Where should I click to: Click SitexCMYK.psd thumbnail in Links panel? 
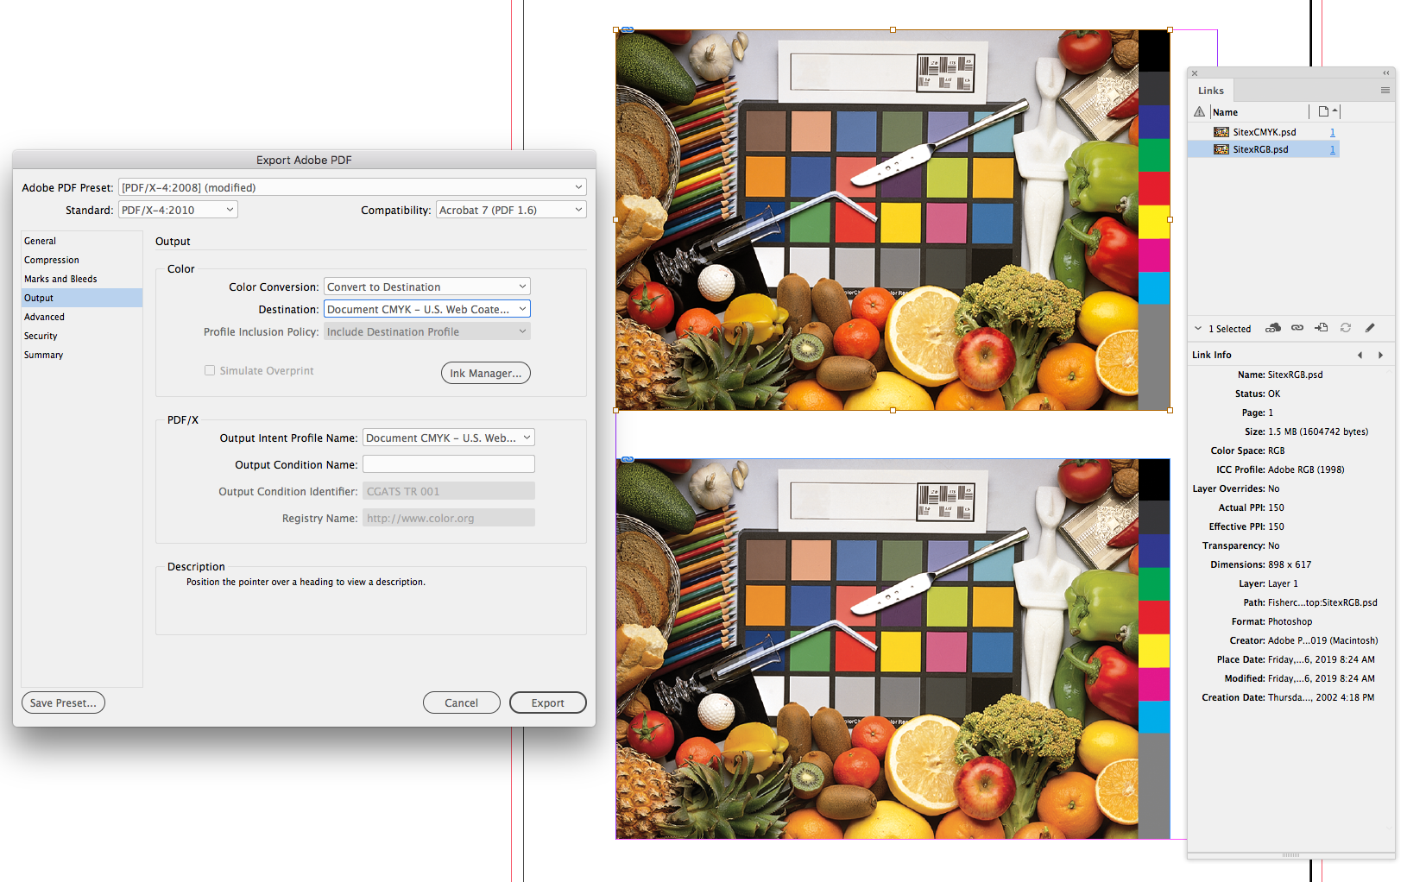click(1221, 132)
